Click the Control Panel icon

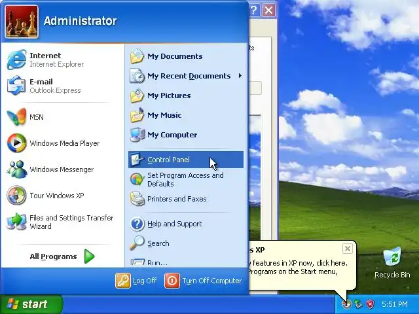pos(137,160)
